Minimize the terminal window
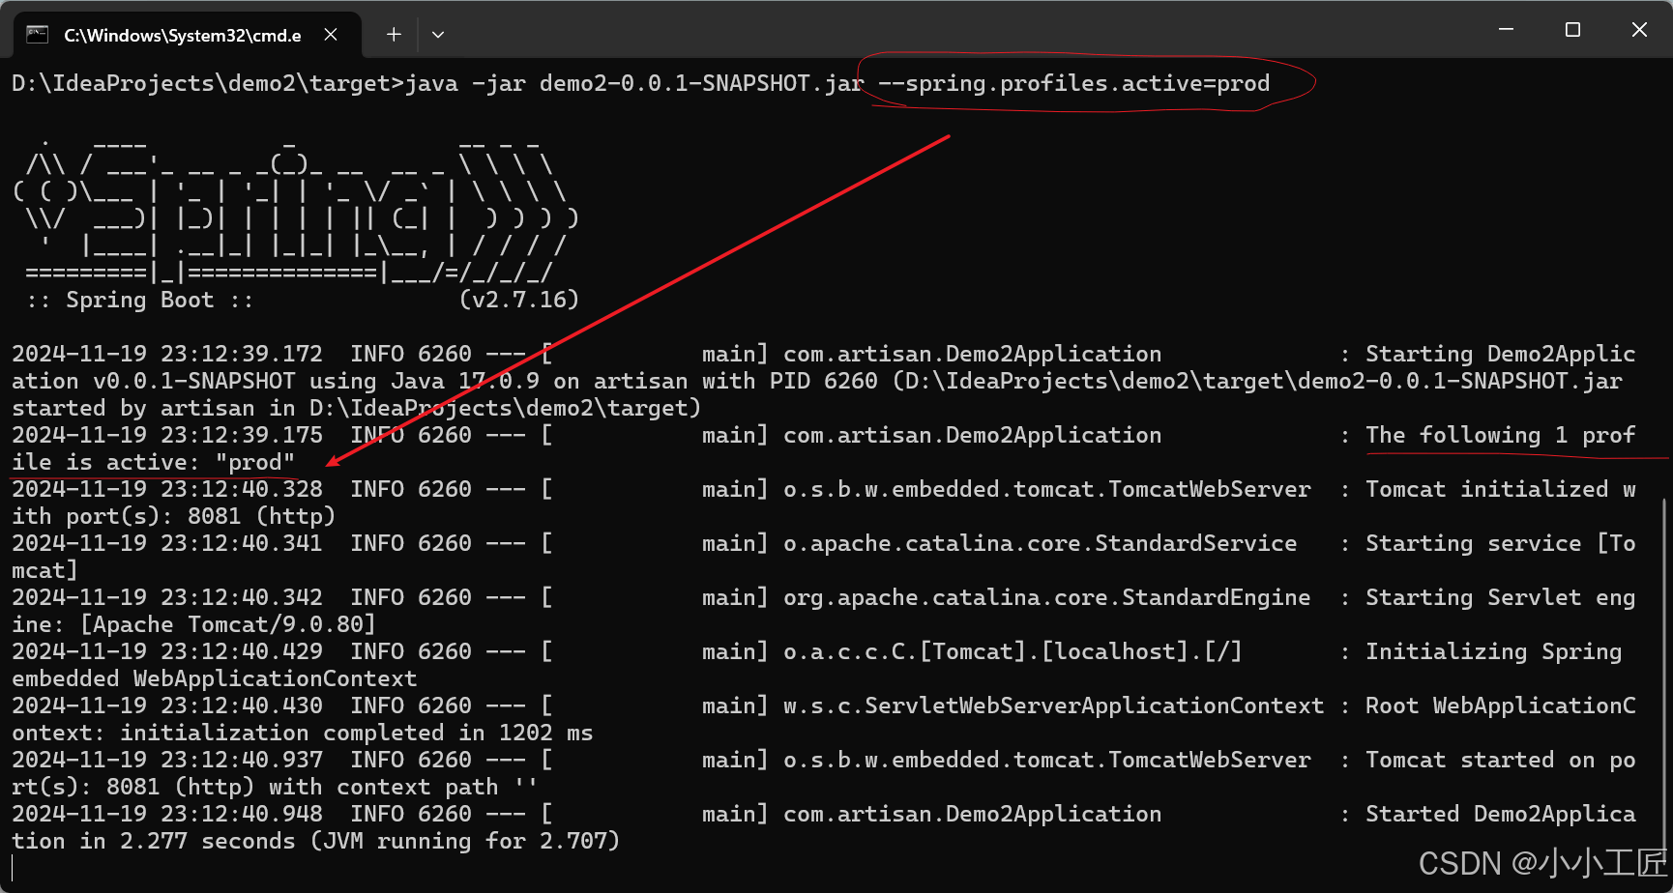This screenshot has height=893, width=1673. click(1506, 30)
